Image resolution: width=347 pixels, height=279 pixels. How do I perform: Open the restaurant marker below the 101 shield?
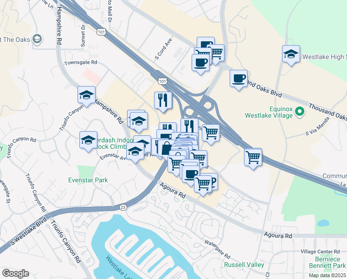[163, 102]
